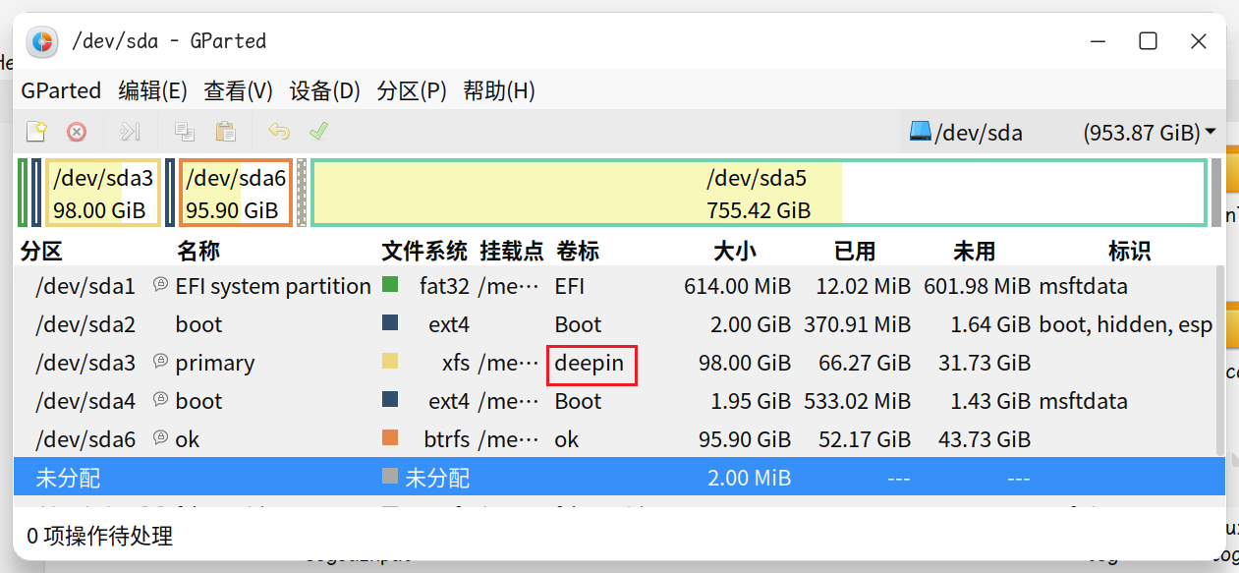Viewport: 1239px width, 573px height.
Task: Open the 查看(V) menu
Action: coord(238,90)
